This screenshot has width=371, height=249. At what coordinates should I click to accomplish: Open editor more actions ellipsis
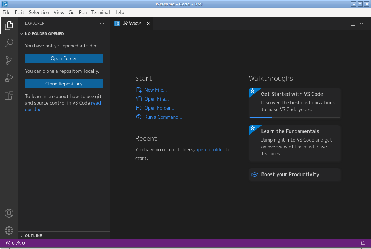(x=362, y=24)
